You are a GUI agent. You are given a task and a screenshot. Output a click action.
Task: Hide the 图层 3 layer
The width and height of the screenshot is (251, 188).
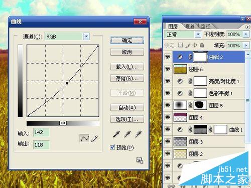168,141
